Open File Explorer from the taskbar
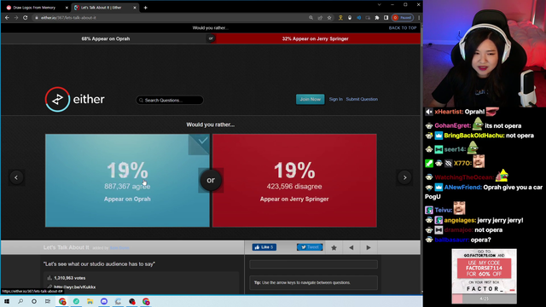Viewport: 546px width, 307px height. 90,301
